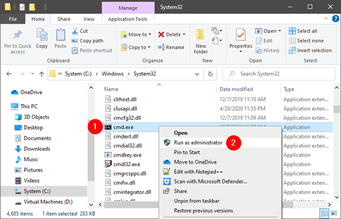This screenshot has width=341, height=219.
Task: Click Invert selection in the ribbon
Action: tap(310, 50)
